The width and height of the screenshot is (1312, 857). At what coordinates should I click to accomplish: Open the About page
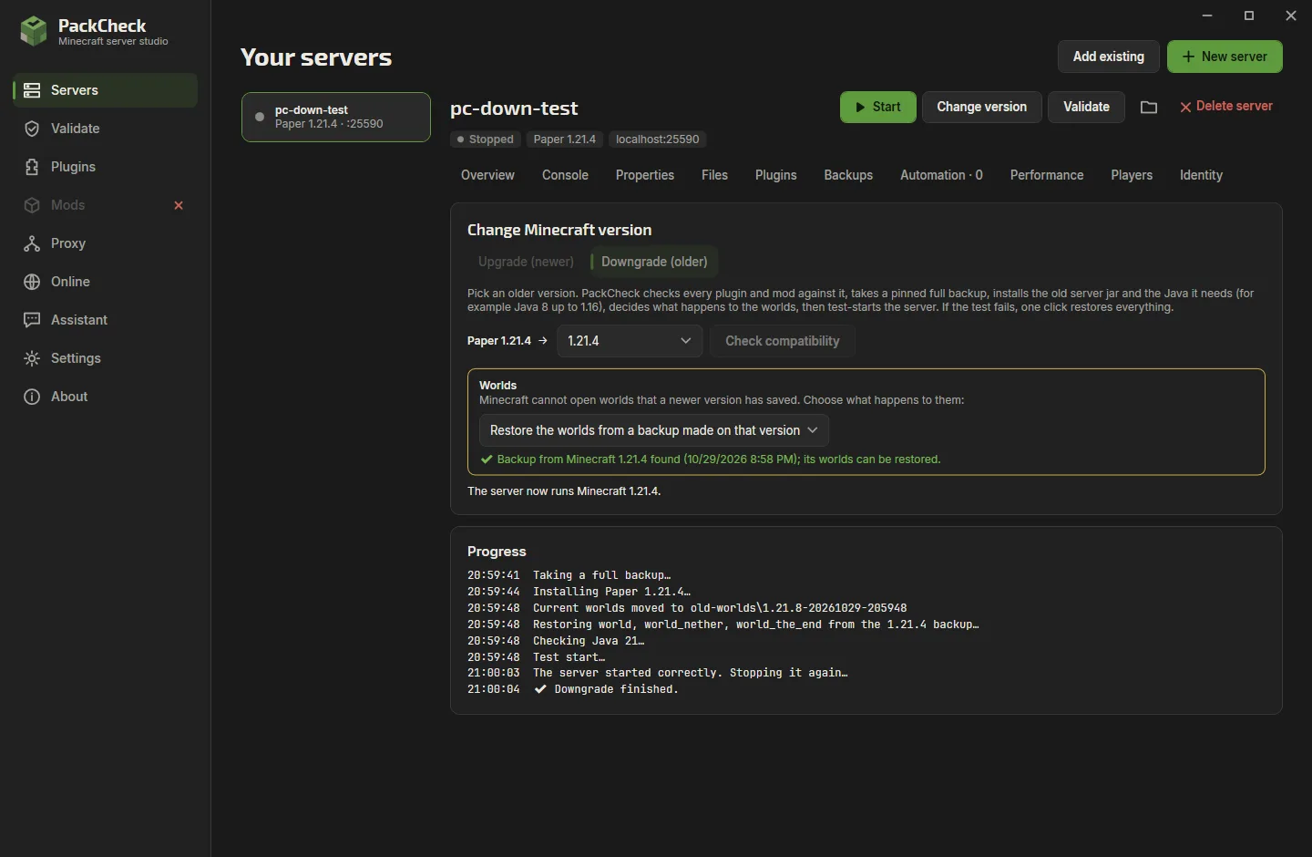coord(106,397)
